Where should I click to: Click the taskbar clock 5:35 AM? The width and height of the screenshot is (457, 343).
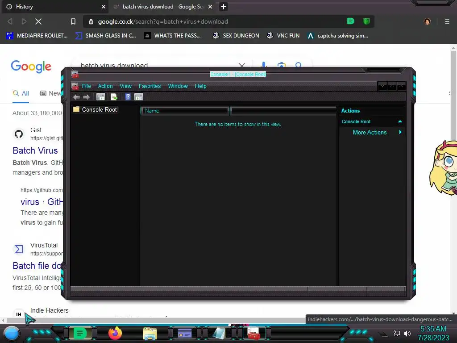pos(433,329)
